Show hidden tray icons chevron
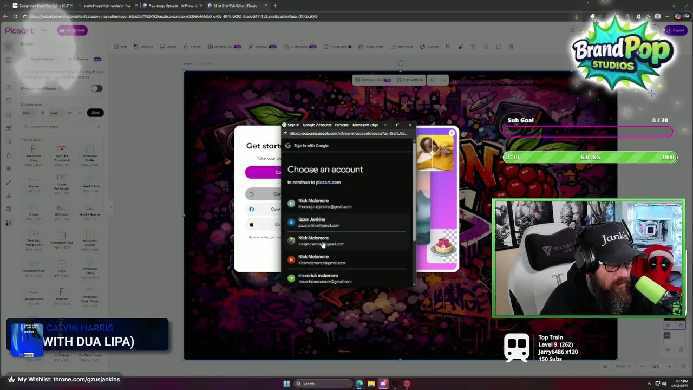The width and height of the screenshot is (693, 390). tap(649, 384)
